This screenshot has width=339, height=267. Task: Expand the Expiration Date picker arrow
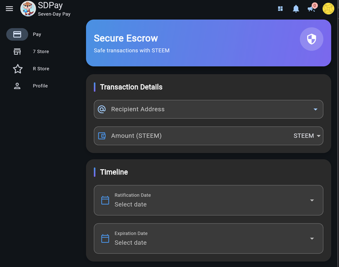click(x=312, y=238)
